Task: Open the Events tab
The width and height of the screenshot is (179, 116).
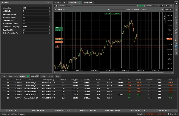Action: click(x=51, y=76)
